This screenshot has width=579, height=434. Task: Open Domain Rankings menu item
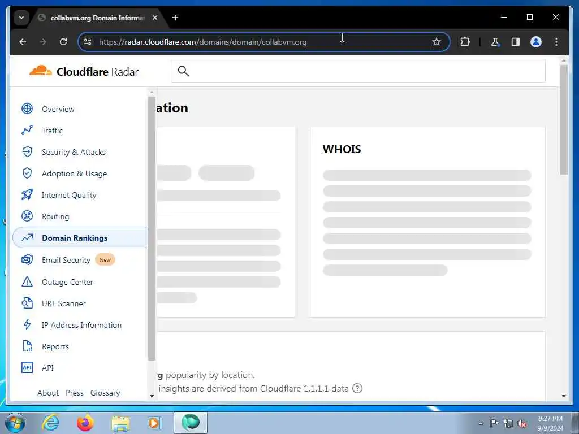75,238
